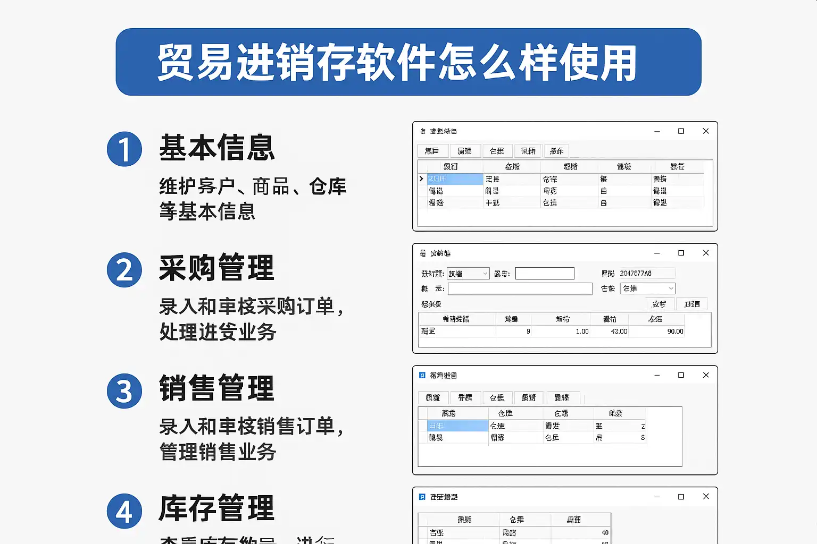Click the 基本信息 heading
The height and width of the screenshot is (544, 817).
tap(217, 148)
